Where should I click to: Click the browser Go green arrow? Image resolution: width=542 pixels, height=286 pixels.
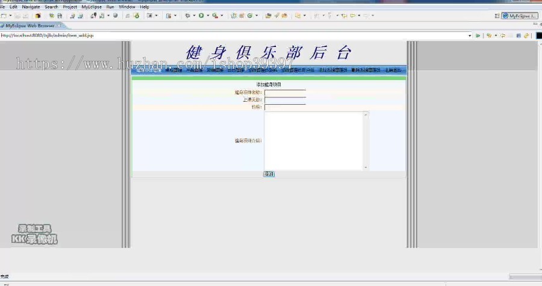[x=478, y=36]
